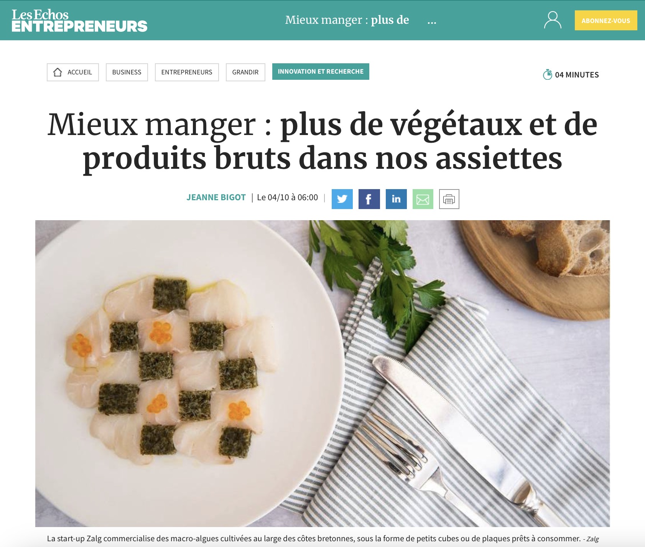This screenshot has height=547, width=645.
Task: Click the truncated header title Mieux manger
Action: click(347, 20)
